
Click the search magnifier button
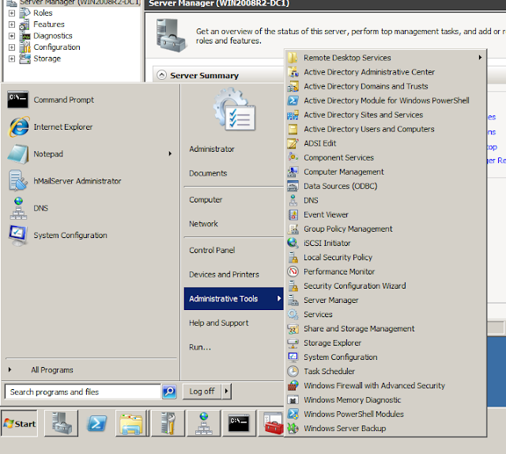(x=169, y=392)
